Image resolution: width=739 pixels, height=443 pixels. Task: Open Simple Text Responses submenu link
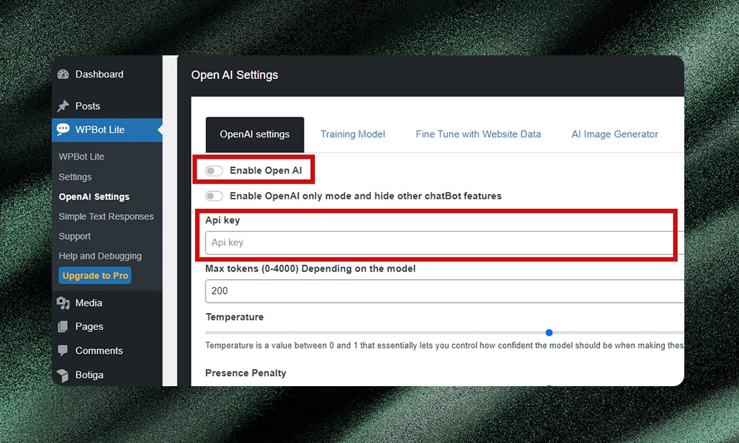tap(106, 216)
